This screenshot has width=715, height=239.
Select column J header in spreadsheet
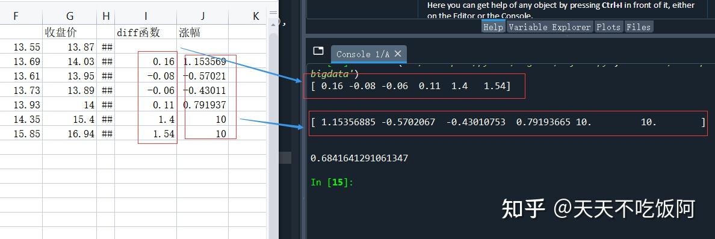(202, 16)
